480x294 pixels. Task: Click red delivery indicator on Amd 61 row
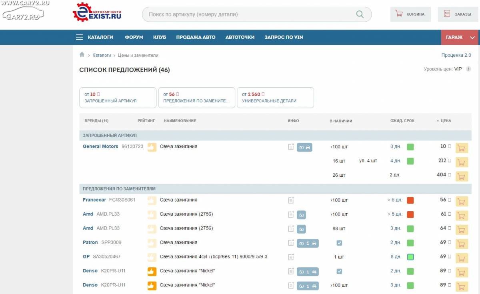(410, 215)
